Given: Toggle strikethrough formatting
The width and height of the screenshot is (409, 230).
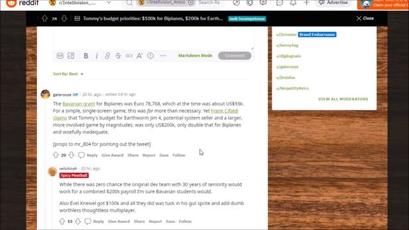Looking at the screenshot, I should coord(118,56).
